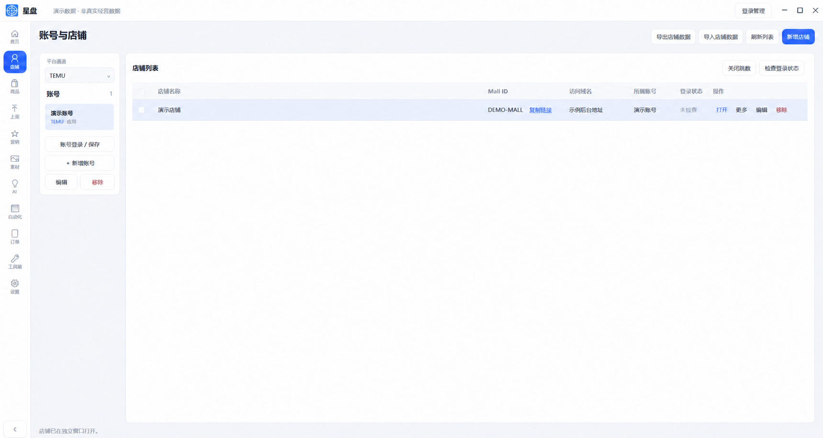Open the 首页 home icon in sidebar
This screenshot has height=438, width=823.
coord(15,37)
